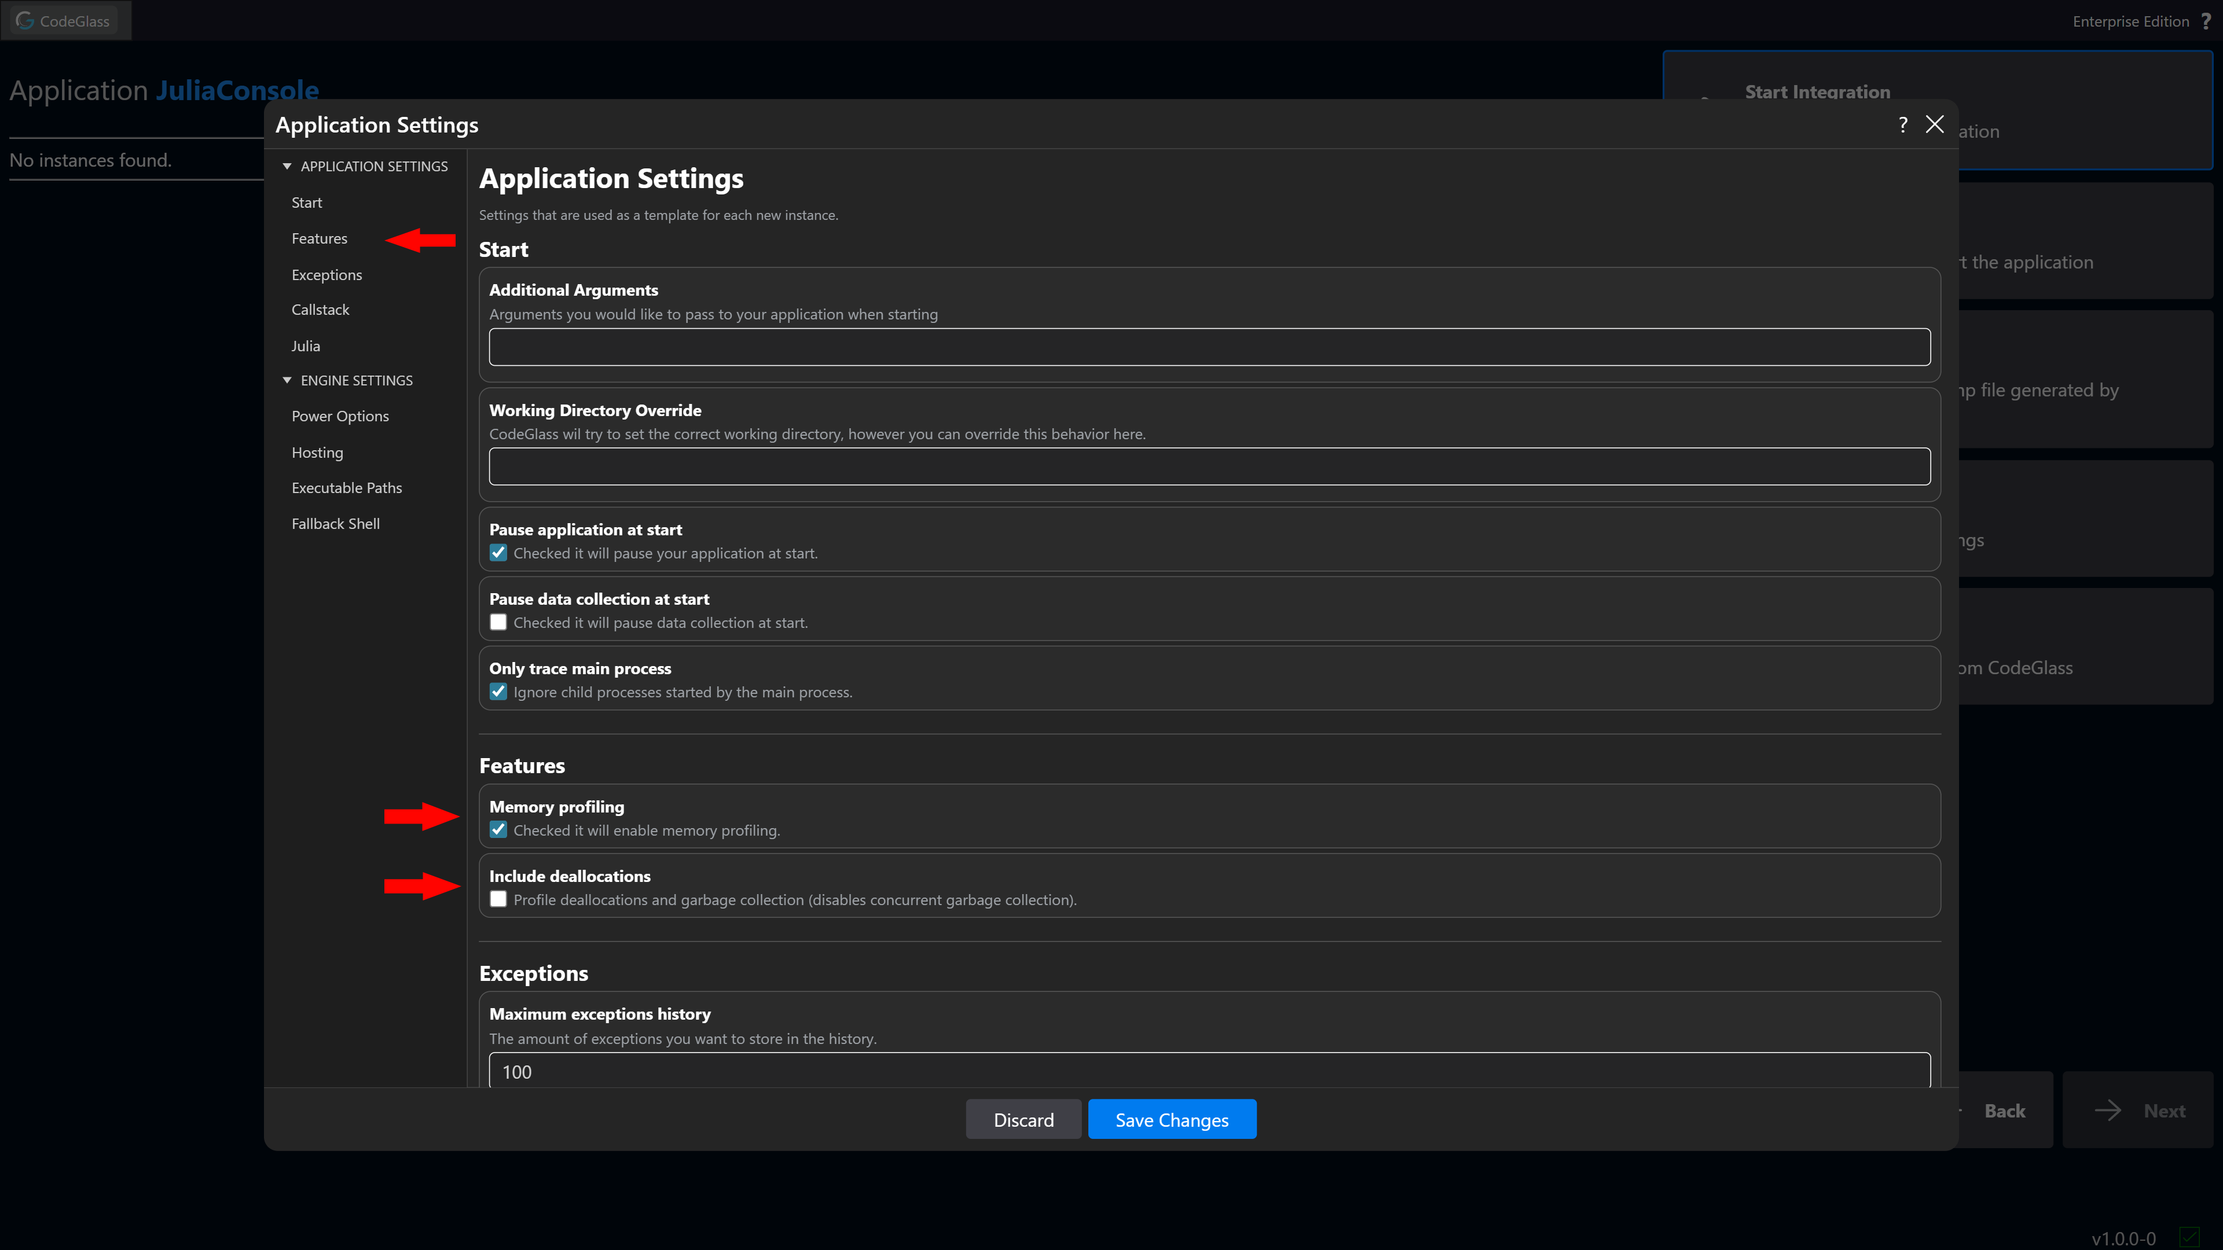This screenshot has width=2223, height=1250.
Task: Discard the settings changes
Action: click(1024, 1120)
